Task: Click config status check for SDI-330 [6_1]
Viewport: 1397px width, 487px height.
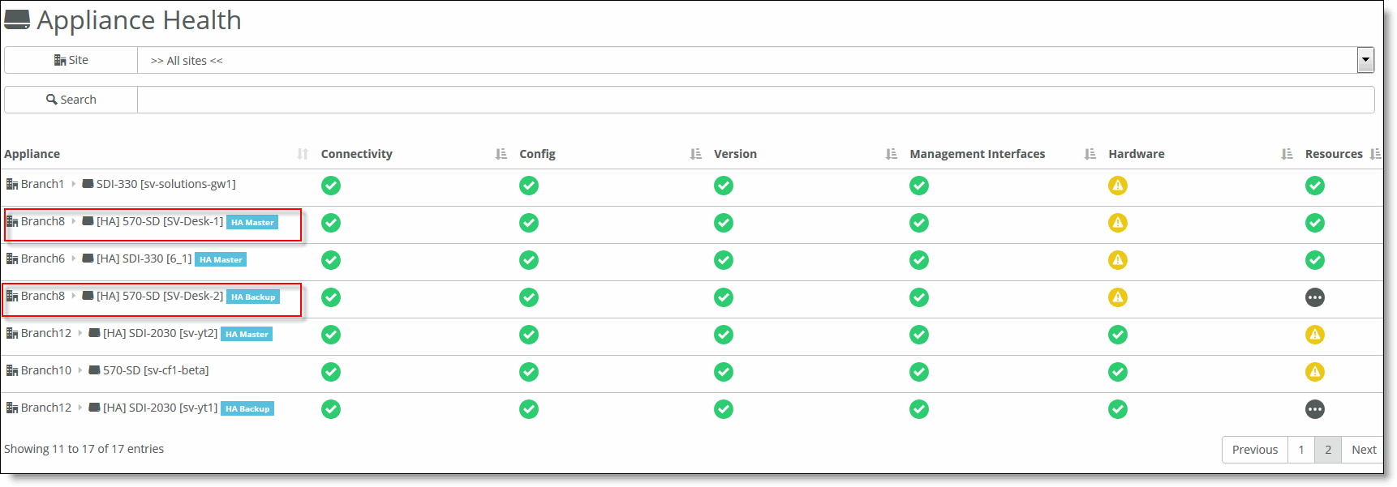Action: [529, 260]
